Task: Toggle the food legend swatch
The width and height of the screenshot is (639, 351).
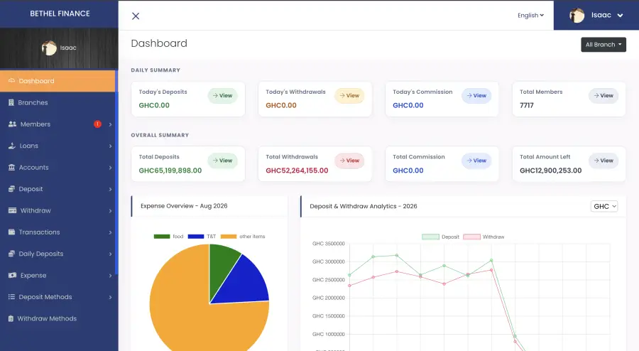Action: (162, 237)
